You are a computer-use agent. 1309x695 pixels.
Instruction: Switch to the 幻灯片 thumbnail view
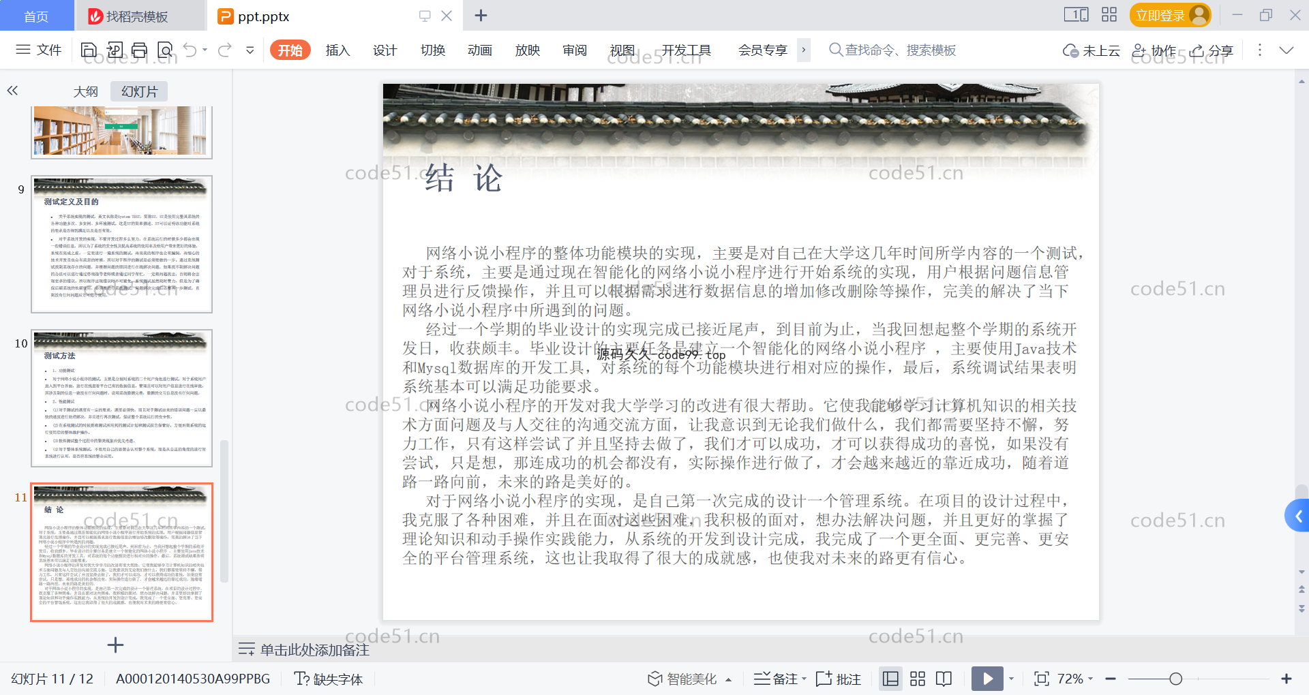(x=139, y=91)
